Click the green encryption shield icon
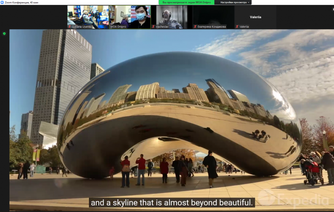Viewport: 334px width, 212px height. click(x=4, y=34)
